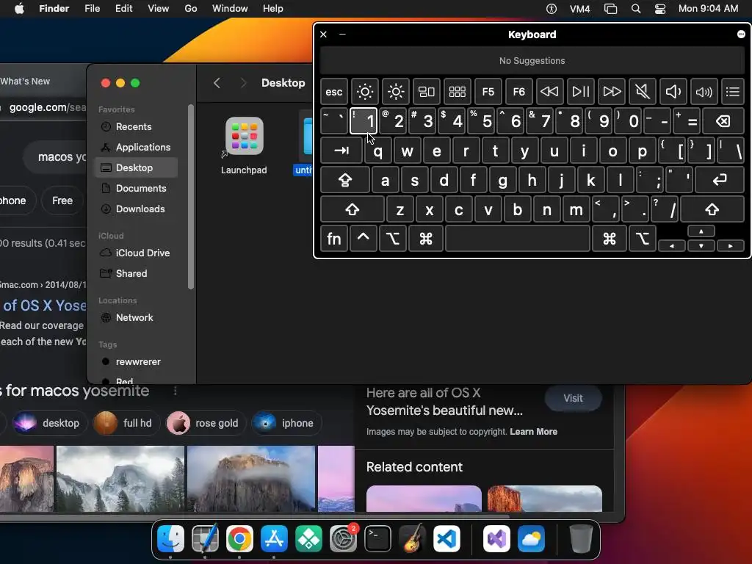Open the Apple menu
752x564 pixels.
point(19,9)
